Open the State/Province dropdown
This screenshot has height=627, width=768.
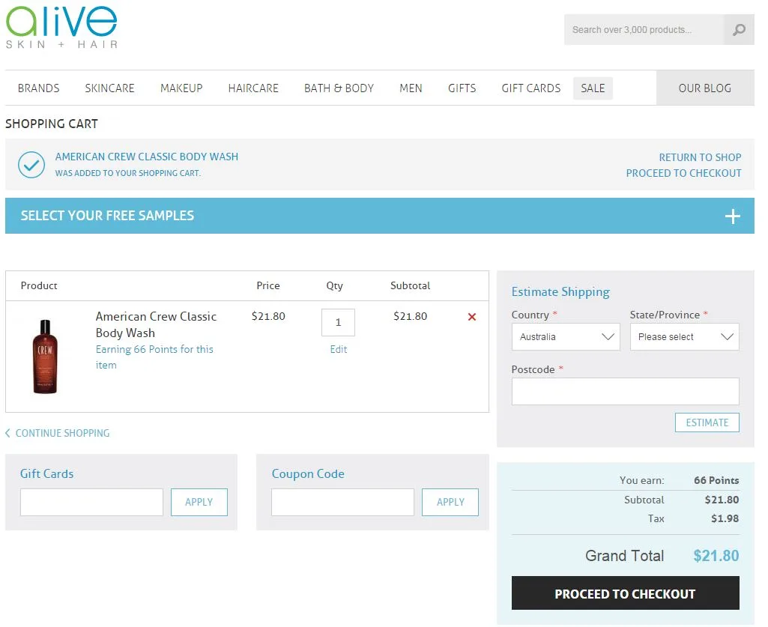tap(684, 337)
